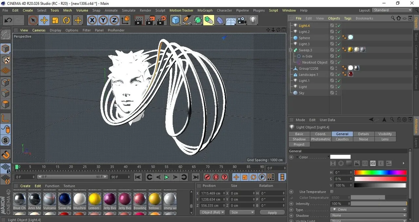Open Attributes panel User Data menu

coord(327,120)
